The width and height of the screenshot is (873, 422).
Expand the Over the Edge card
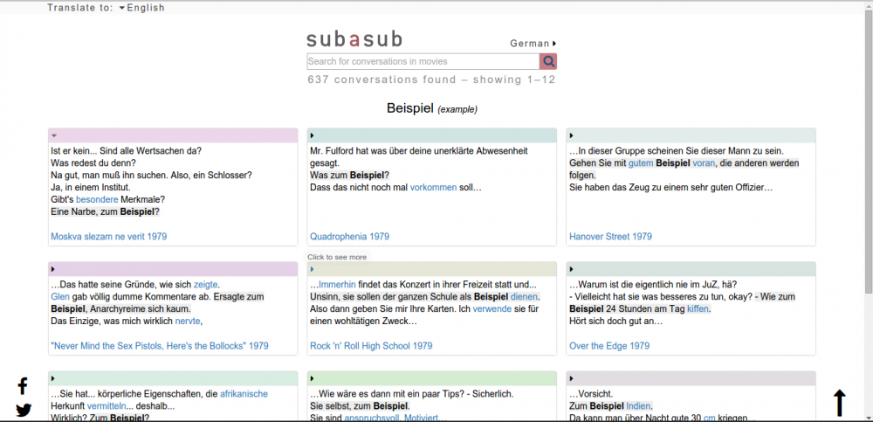(x=572, y=269)
